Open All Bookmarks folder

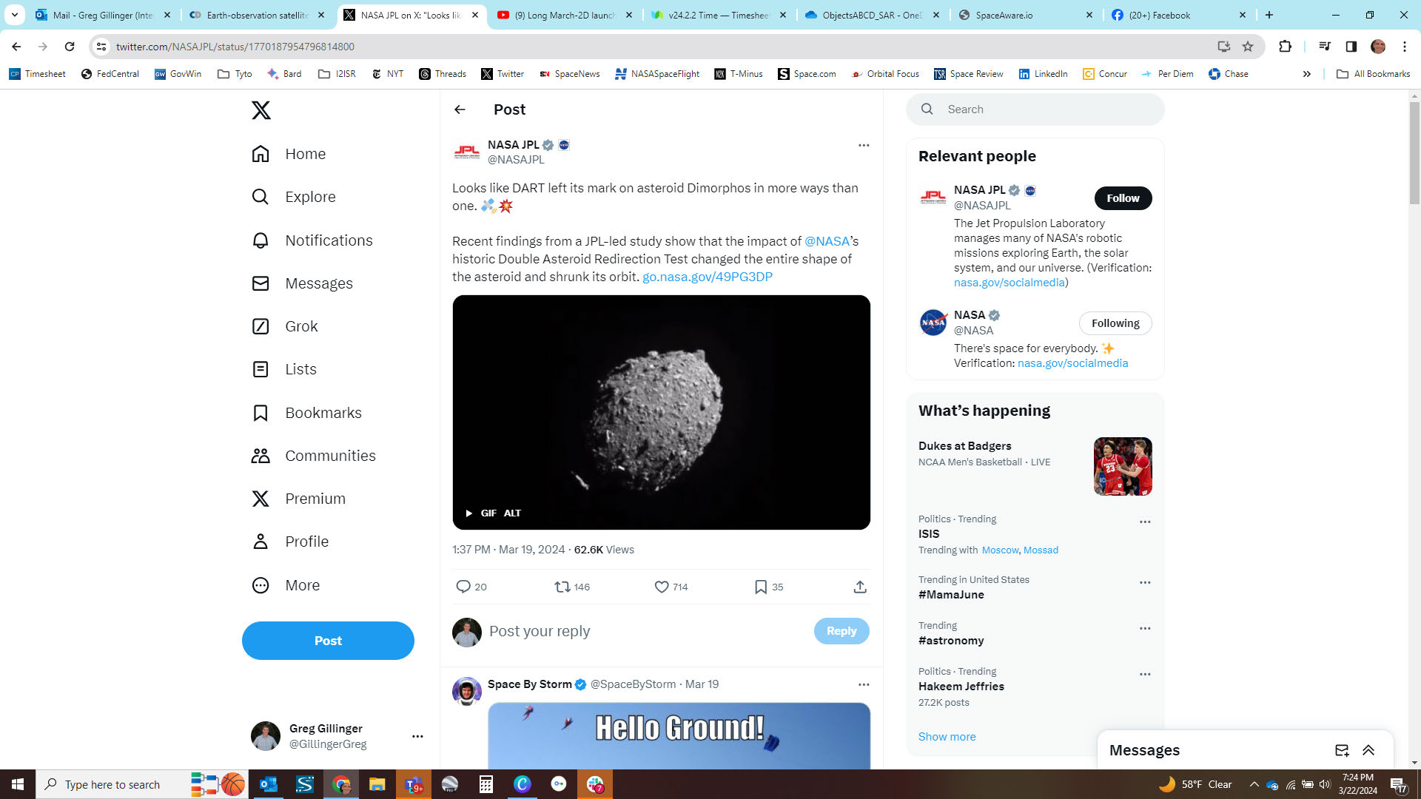[1374, 74]
